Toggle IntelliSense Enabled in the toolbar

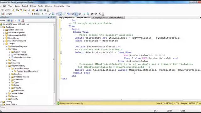click(x=60, y=14)
